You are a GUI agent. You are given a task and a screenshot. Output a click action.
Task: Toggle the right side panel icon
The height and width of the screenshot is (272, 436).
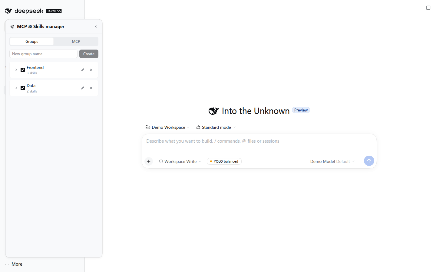click(428, 8)
